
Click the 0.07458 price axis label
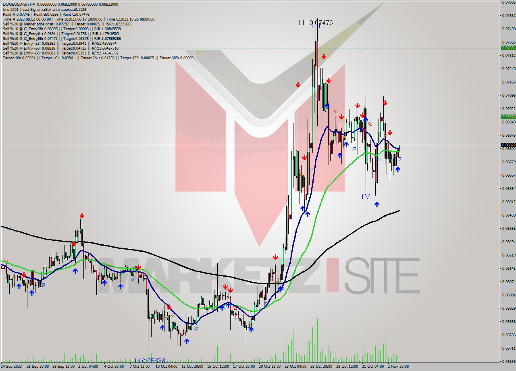[x=508, y=29]
